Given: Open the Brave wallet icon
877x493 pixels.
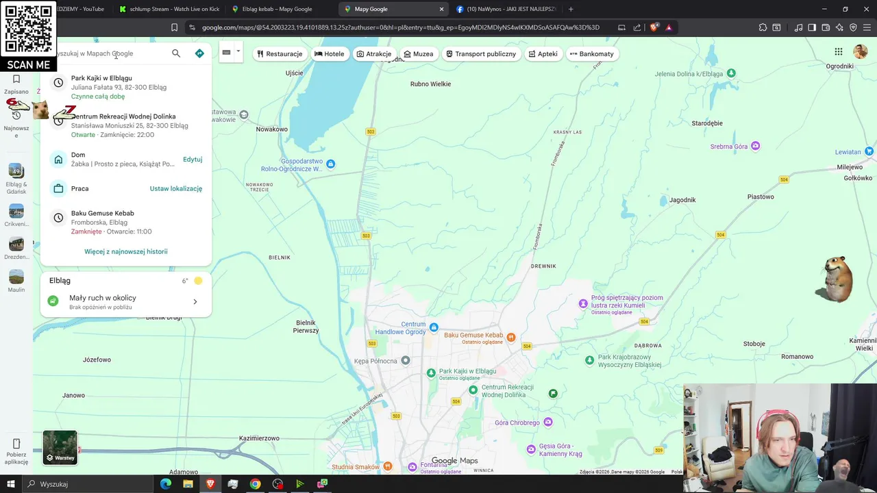Looking at the screenshot, I should [826, 27].
